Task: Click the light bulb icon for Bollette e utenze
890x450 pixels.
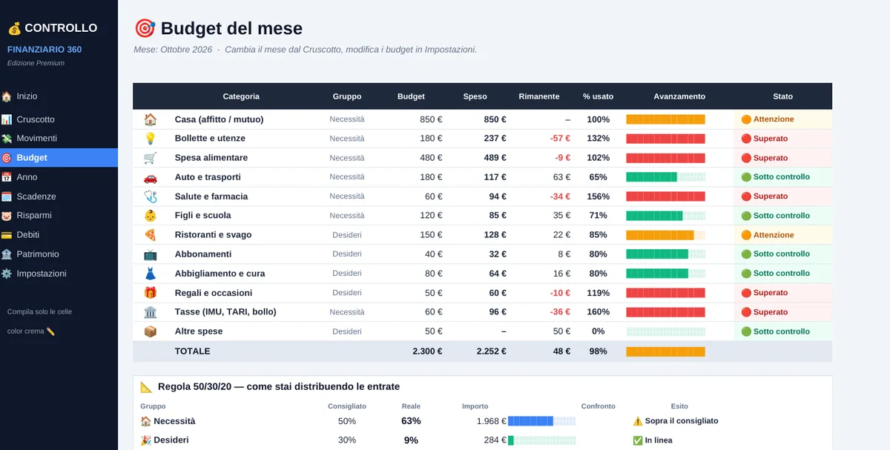Action: pos(150,139)
